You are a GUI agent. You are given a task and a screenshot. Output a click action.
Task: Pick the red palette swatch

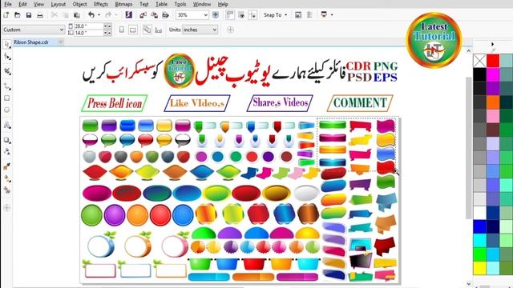pyautogui.click(x=493, y=61)
